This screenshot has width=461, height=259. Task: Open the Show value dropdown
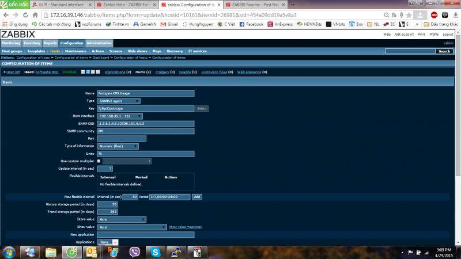coord(132,227)
